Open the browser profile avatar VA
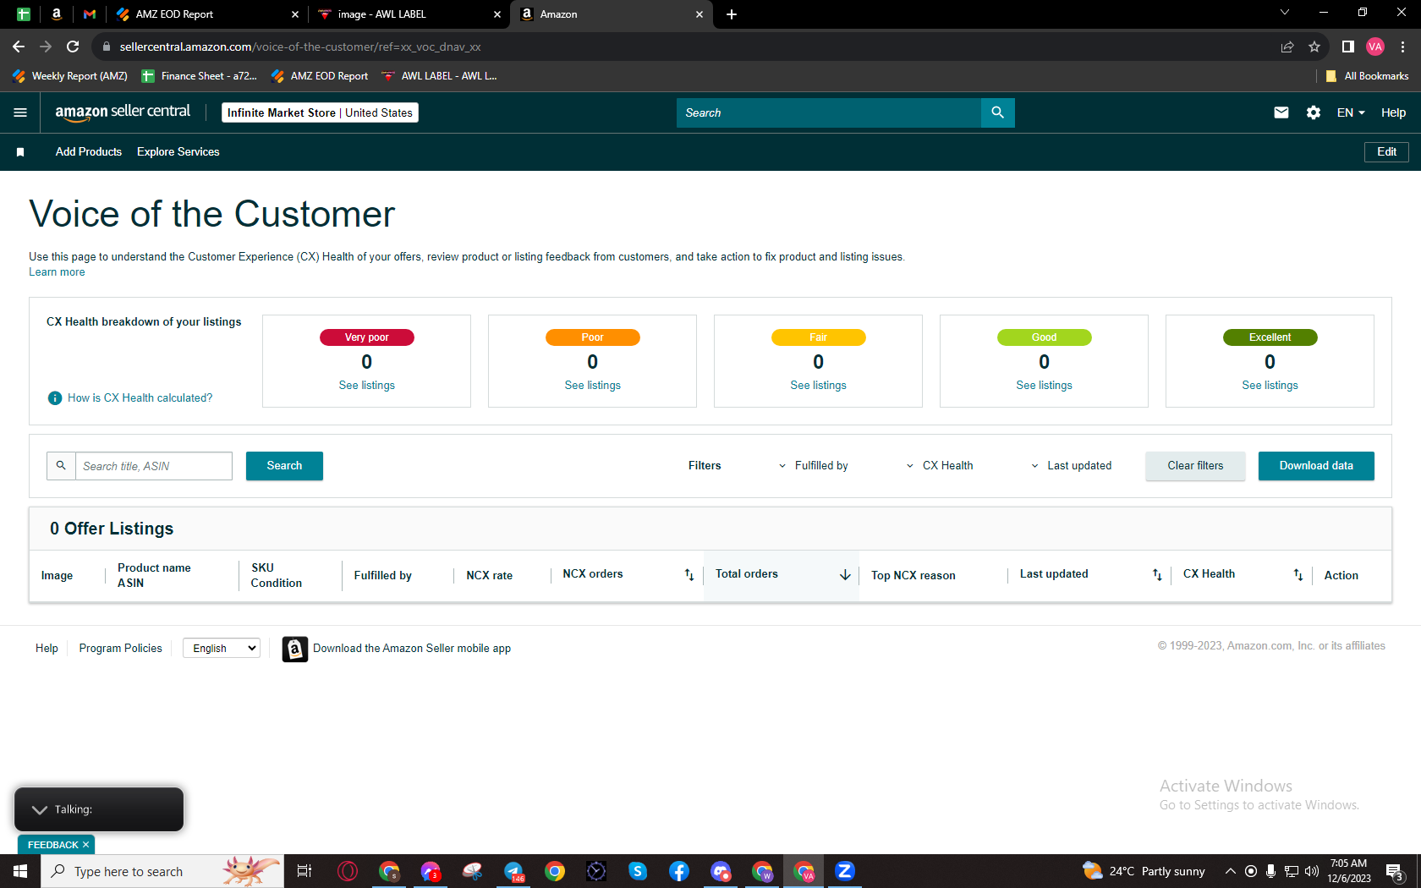The height and width of the screenshot is (888, 1421). click(x=1375, y=47)
